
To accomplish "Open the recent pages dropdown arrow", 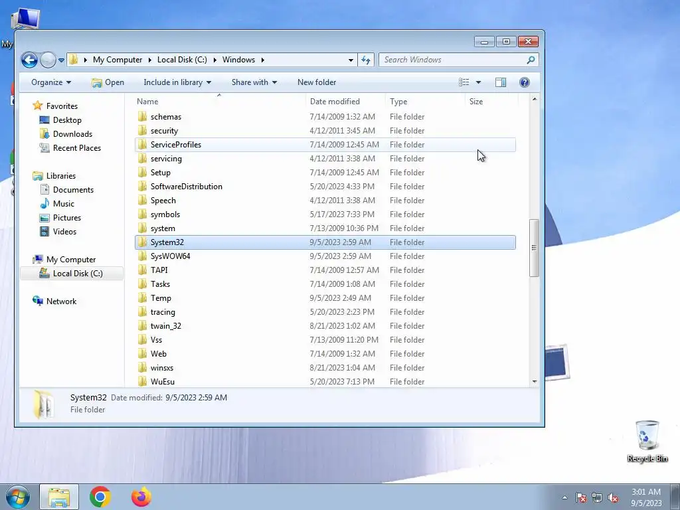I will [x=62, y=60].
